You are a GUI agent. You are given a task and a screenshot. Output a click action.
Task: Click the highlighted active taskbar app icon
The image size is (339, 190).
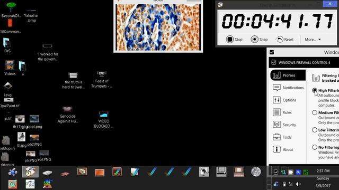point(30,172)
